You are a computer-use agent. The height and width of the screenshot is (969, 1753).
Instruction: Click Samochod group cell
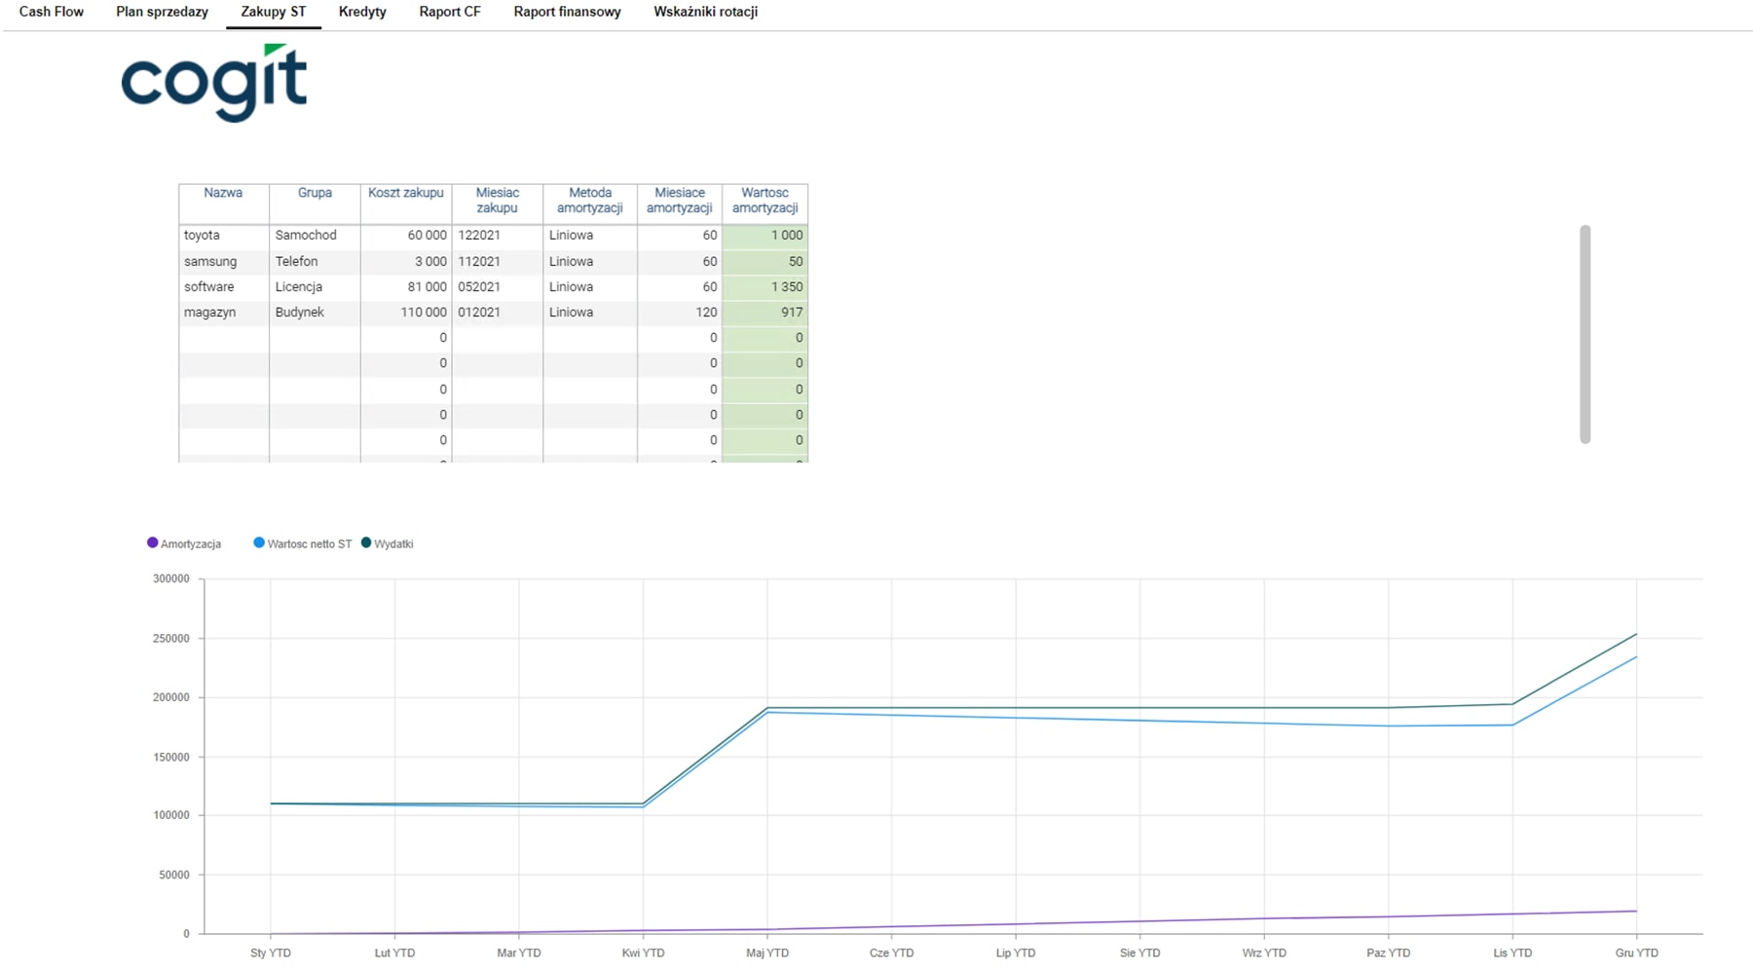[315, 235]
